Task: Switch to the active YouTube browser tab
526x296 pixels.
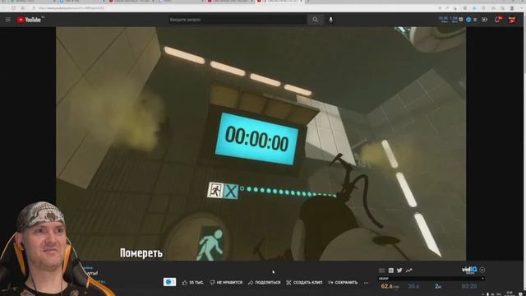Action: tap(279, 2)
